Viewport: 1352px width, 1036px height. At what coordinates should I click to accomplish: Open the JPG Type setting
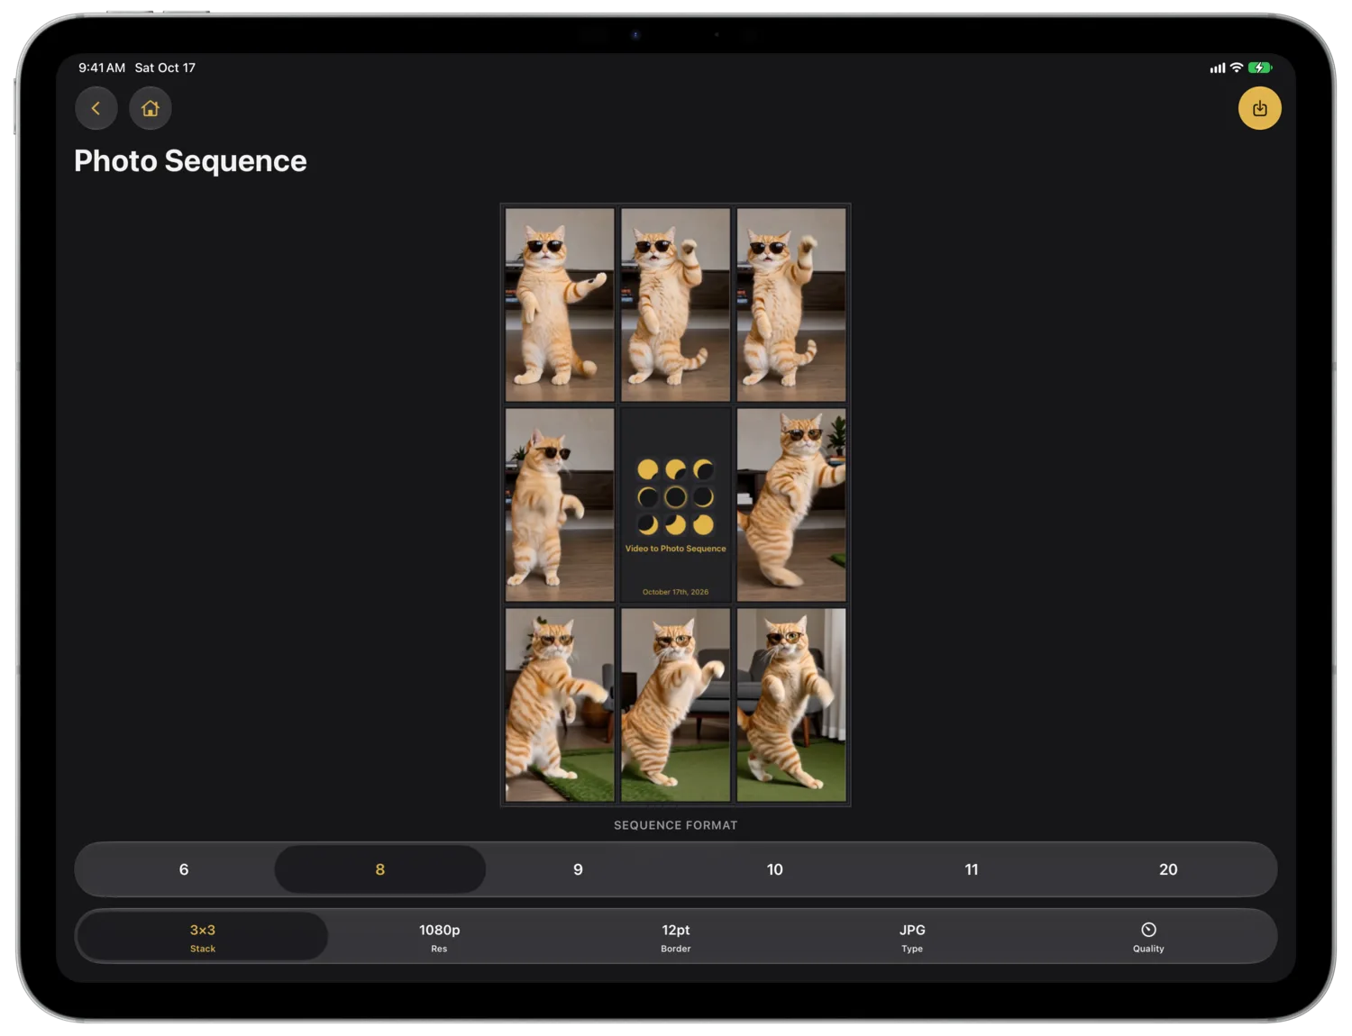pyautogui.click(x=912, y=937)
